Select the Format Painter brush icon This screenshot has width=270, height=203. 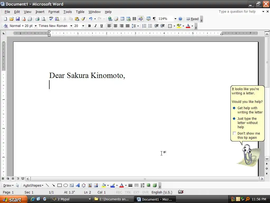click(x=83, y=19)
